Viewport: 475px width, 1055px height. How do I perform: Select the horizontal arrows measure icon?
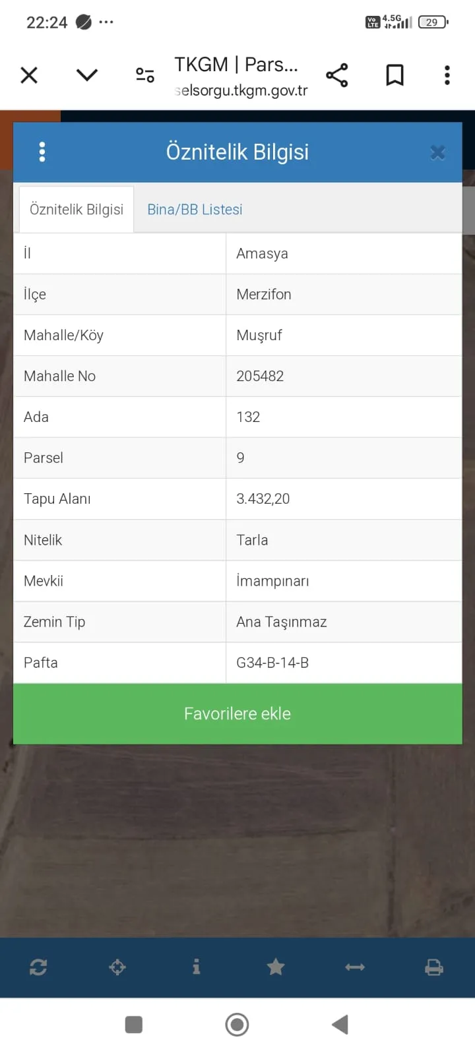click(x=355, y=967)
